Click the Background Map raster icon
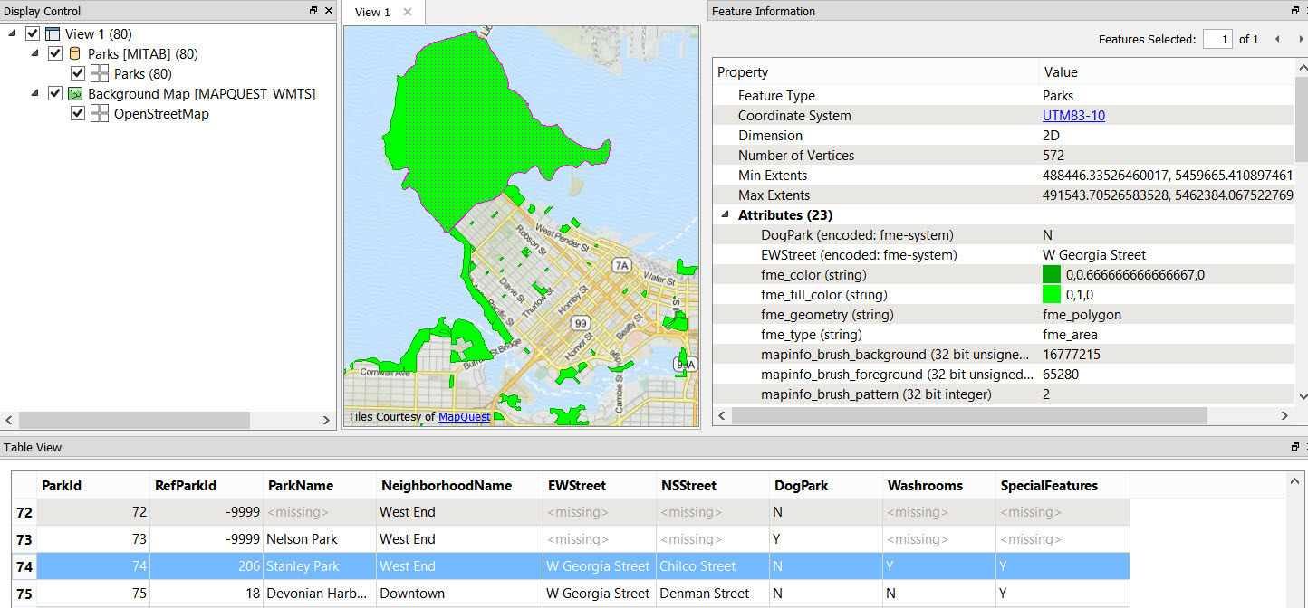 (75, 94)
